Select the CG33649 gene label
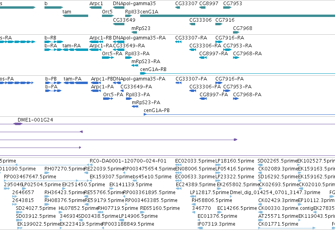The image size is (335, 230). tap(124, 20)
